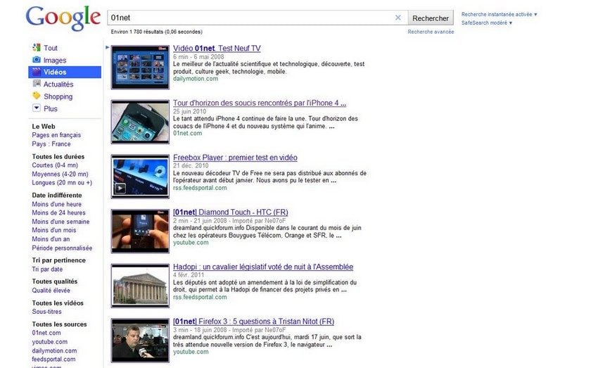Sort results with Tri par date
Image resolution: width=598 pixels, height=368 pixels.
click(47, 269)
